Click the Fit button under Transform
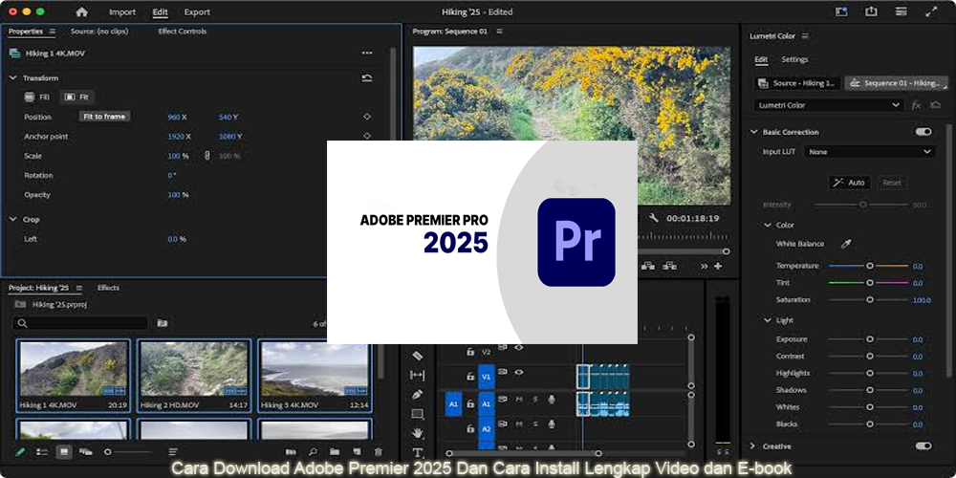 [x=77, y=97]
